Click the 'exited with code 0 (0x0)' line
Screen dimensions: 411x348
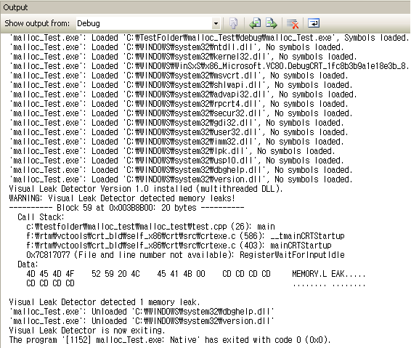[x=170, y=340]
